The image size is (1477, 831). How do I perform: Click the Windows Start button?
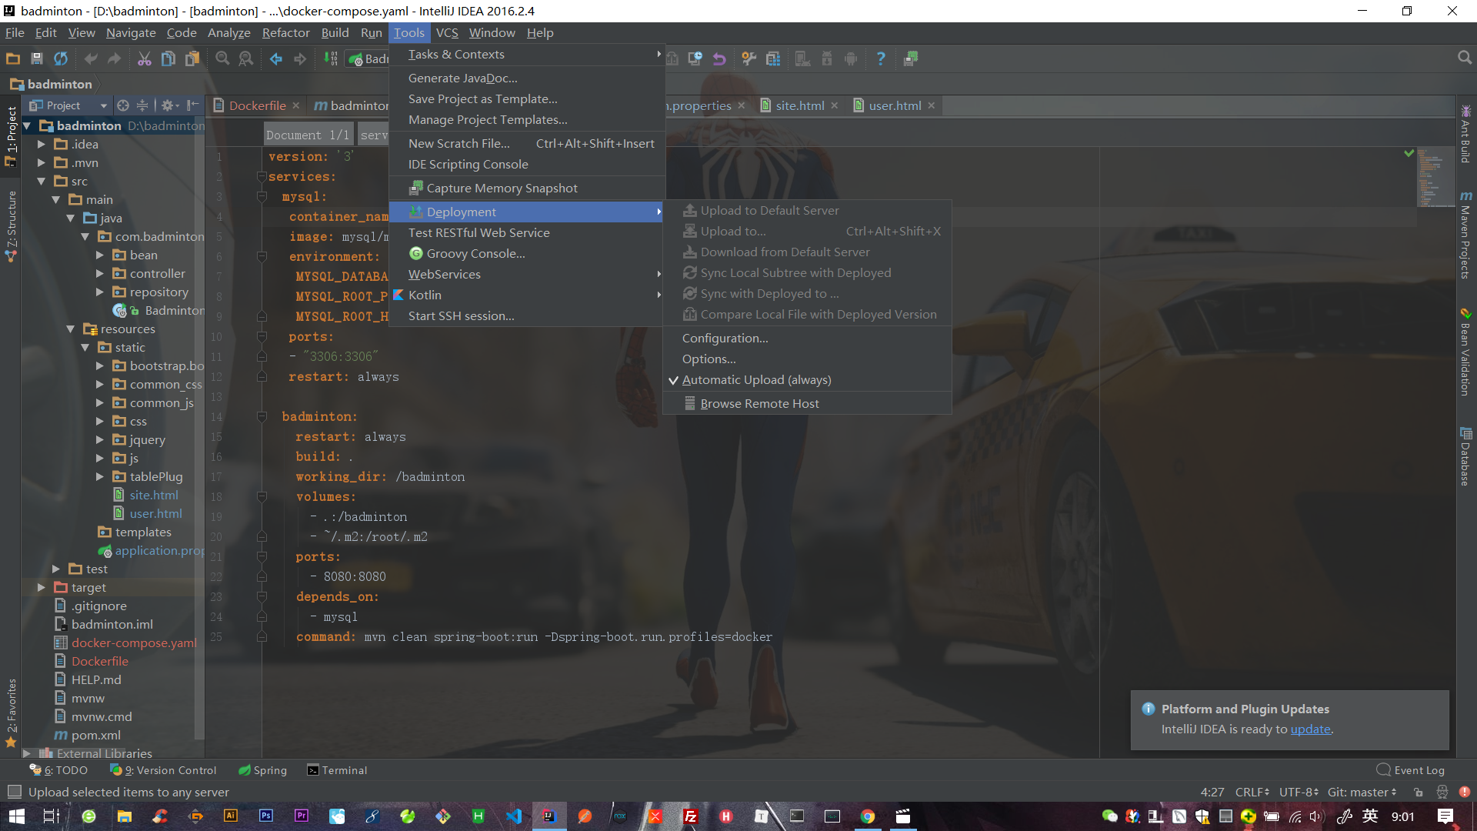point(17,816)
